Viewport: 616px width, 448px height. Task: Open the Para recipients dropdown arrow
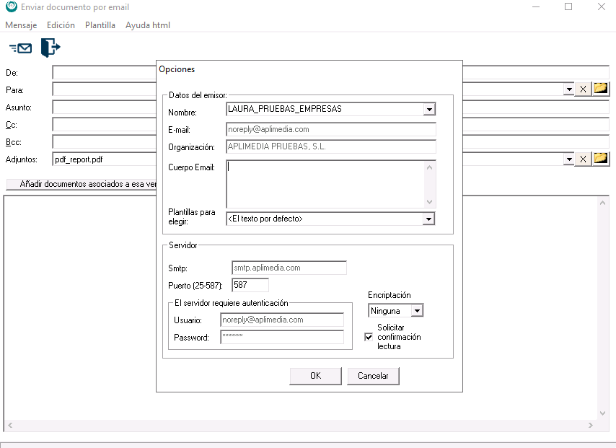(570, 89)
